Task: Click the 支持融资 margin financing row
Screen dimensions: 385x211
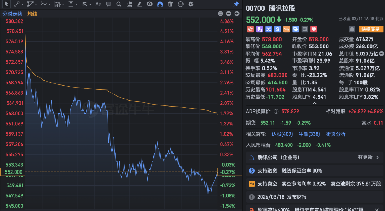Action: tap(314, 170)
